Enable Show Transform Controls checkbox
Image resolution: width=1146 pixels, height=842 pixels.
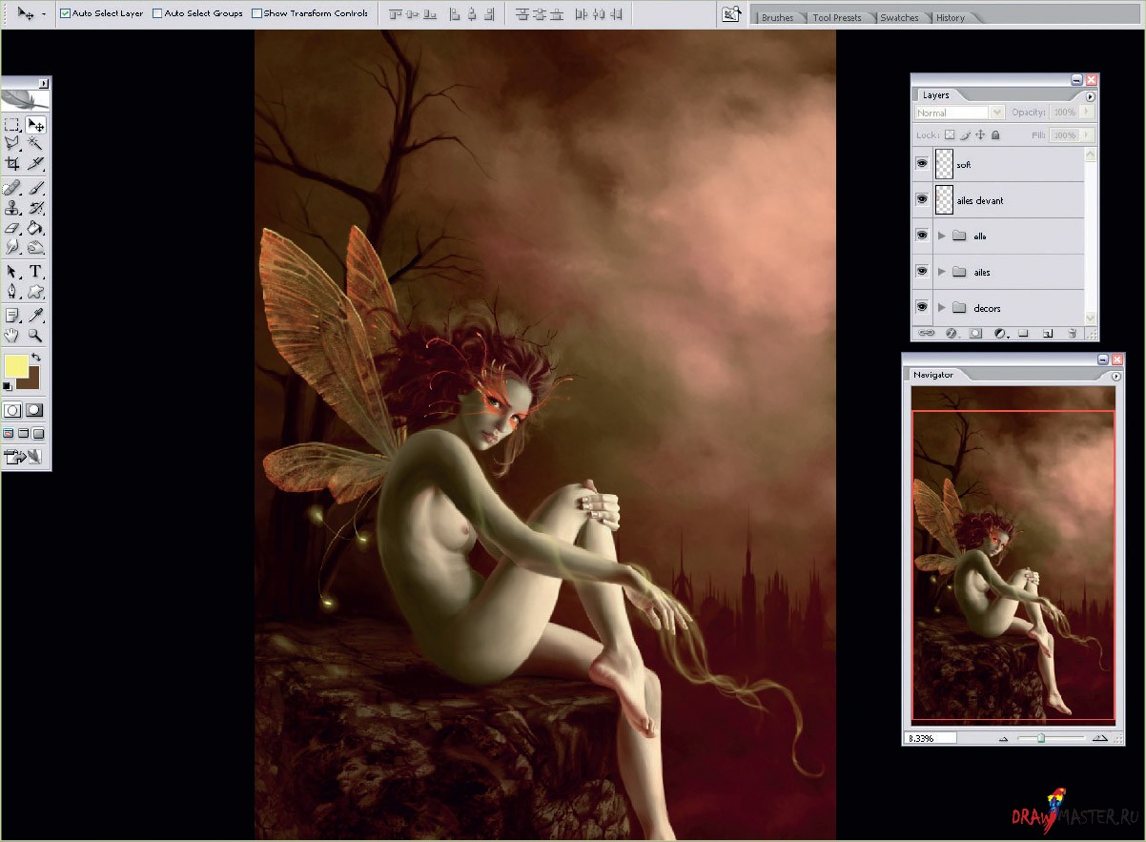[x=256, y=13]
